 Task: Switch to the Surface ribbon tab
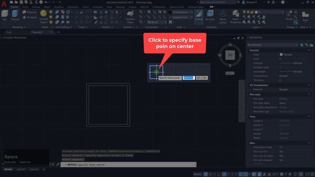point(36,7)
